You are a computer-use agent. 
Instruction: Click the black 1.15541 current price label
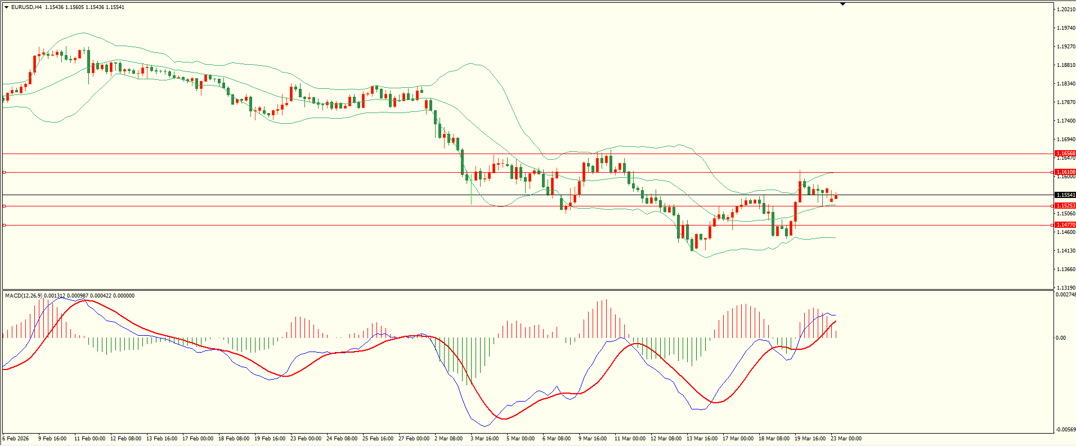pos(1065,195)
